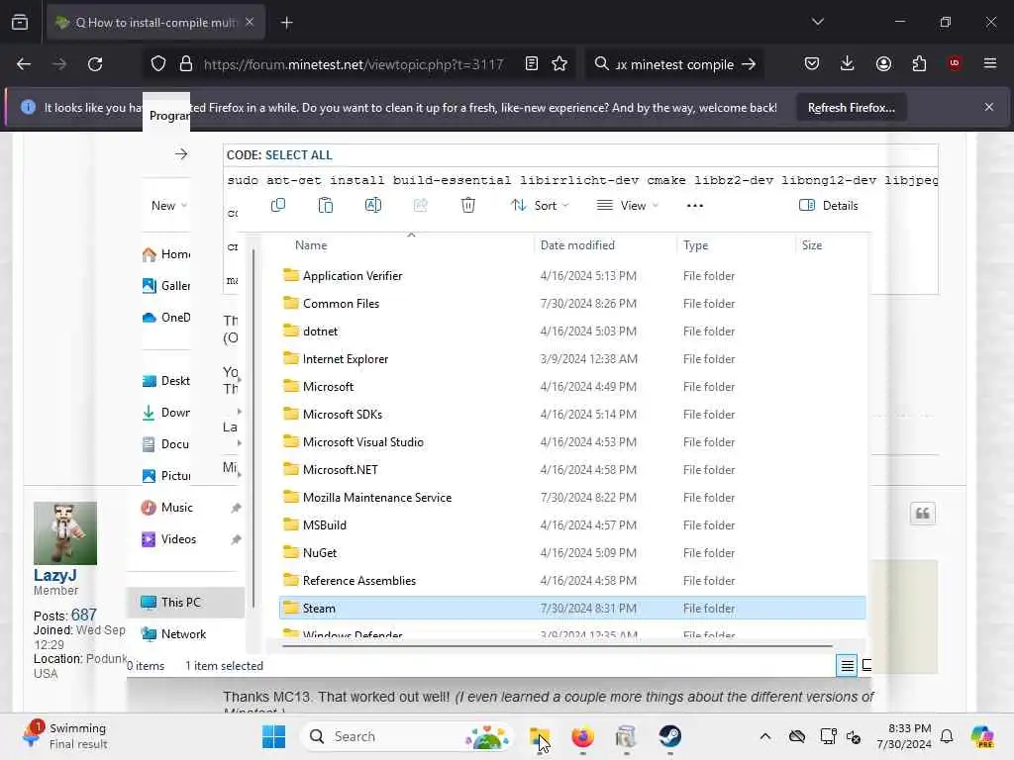This screenshot has height=760, width=1014.
Task: Reload the Firefox page
Action: (95, 64)
